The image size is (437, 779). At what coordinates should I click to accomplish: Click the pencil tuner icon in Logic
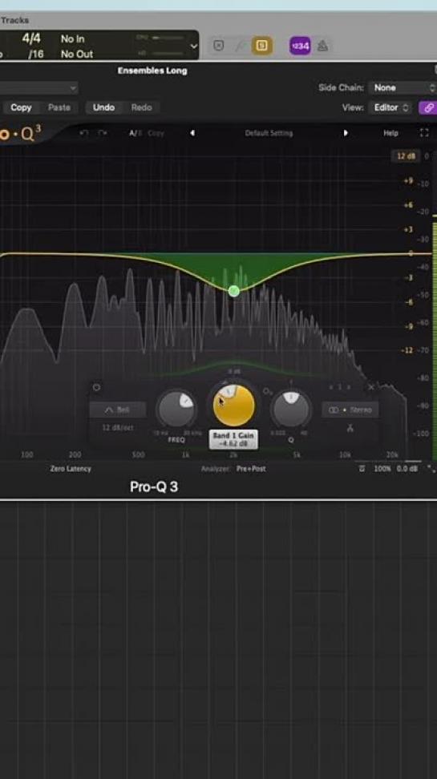pyautogui.click(x=241, y=46)
